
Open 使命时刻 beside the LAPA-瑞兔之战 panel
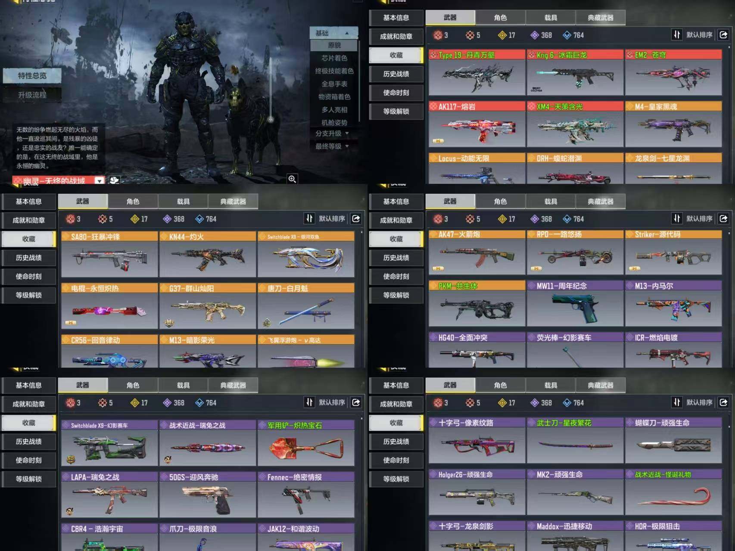click(29, 460)
